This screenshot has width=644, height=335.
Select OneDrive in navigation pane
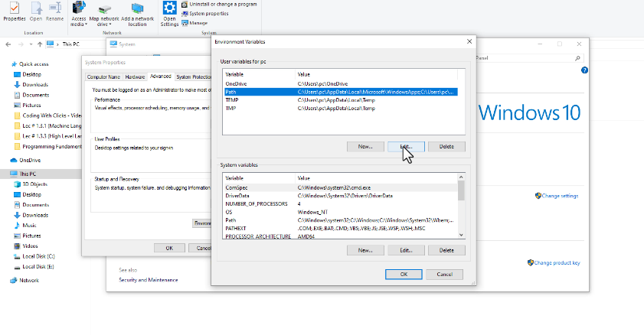(x=25, y=161)
